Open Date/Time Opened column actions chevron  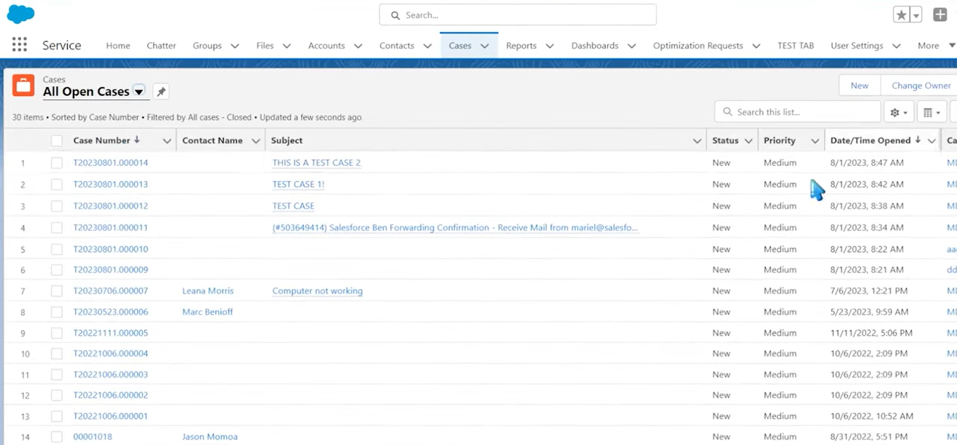click(x=931, y=141)
